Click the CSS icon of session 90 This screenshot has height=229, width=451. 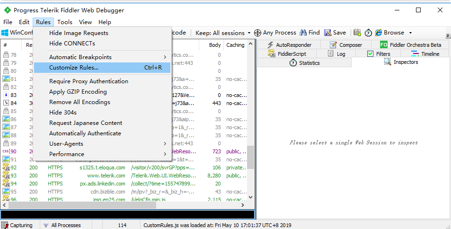pyautogui.click(x=6, y=151)
